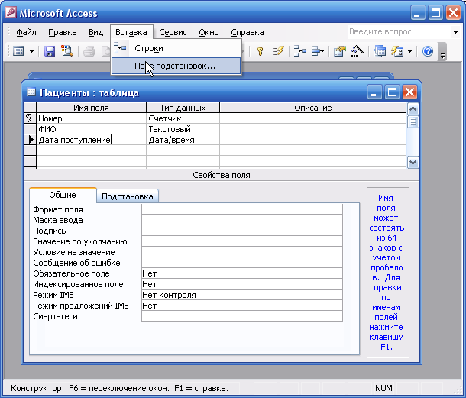Click the Формат поля input box
This screenshot has width=466, height=398.
click(x=242, y=209)
